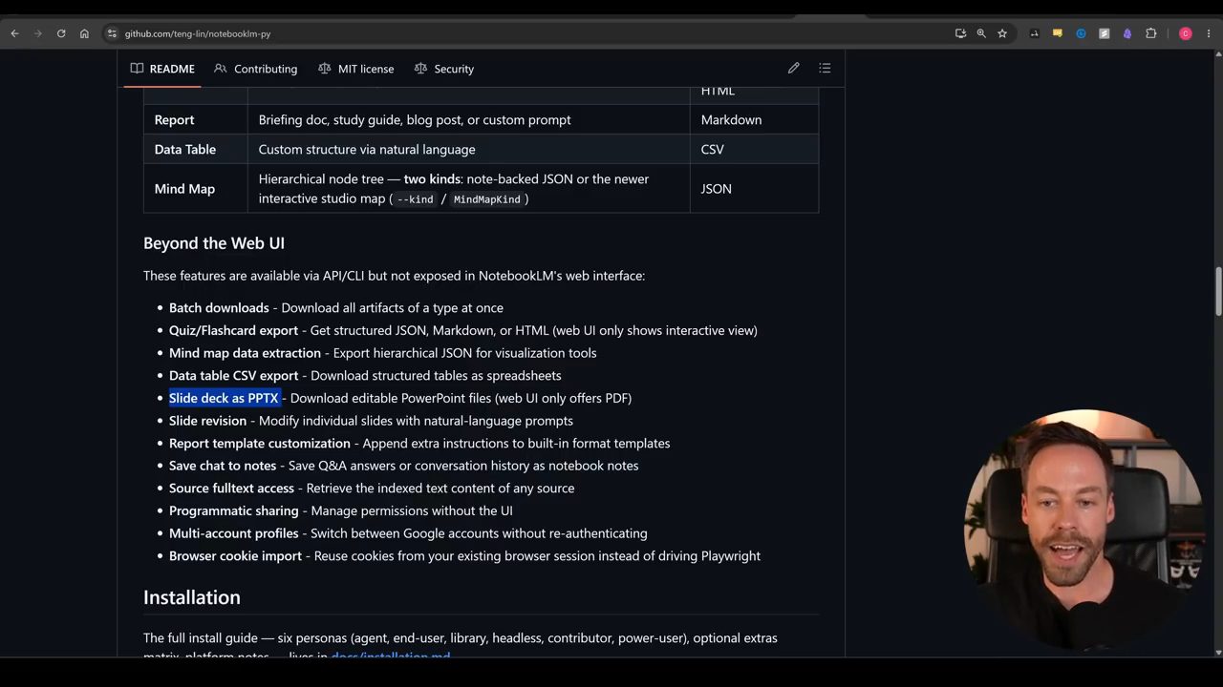Viewport: 1223px width, 687px height.
Task: Click the "Data table CSV export" text
Action: 233,376
